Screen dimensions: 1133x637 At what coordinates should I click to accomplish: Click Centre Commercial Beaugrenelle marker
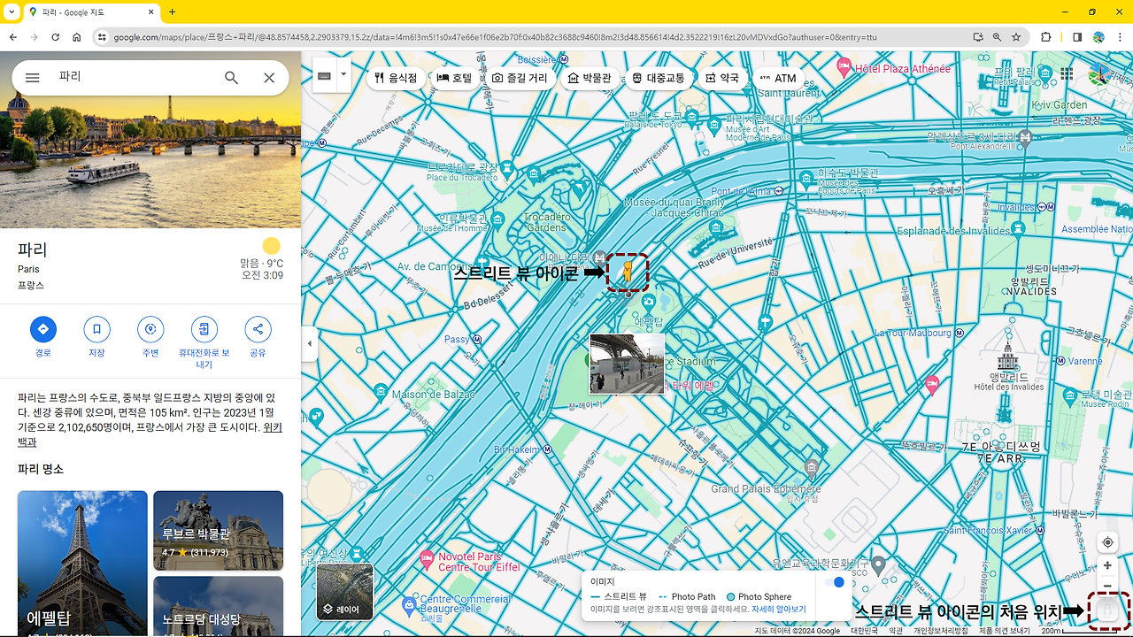[409, 605]
